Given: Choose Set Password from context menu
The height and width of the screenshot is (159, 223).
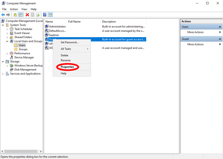Looking at the screenshot, I should coord(72,42).
